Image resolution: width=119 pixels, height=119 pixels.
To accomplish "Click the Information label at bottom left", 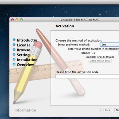I will click(x=25, y=110).
